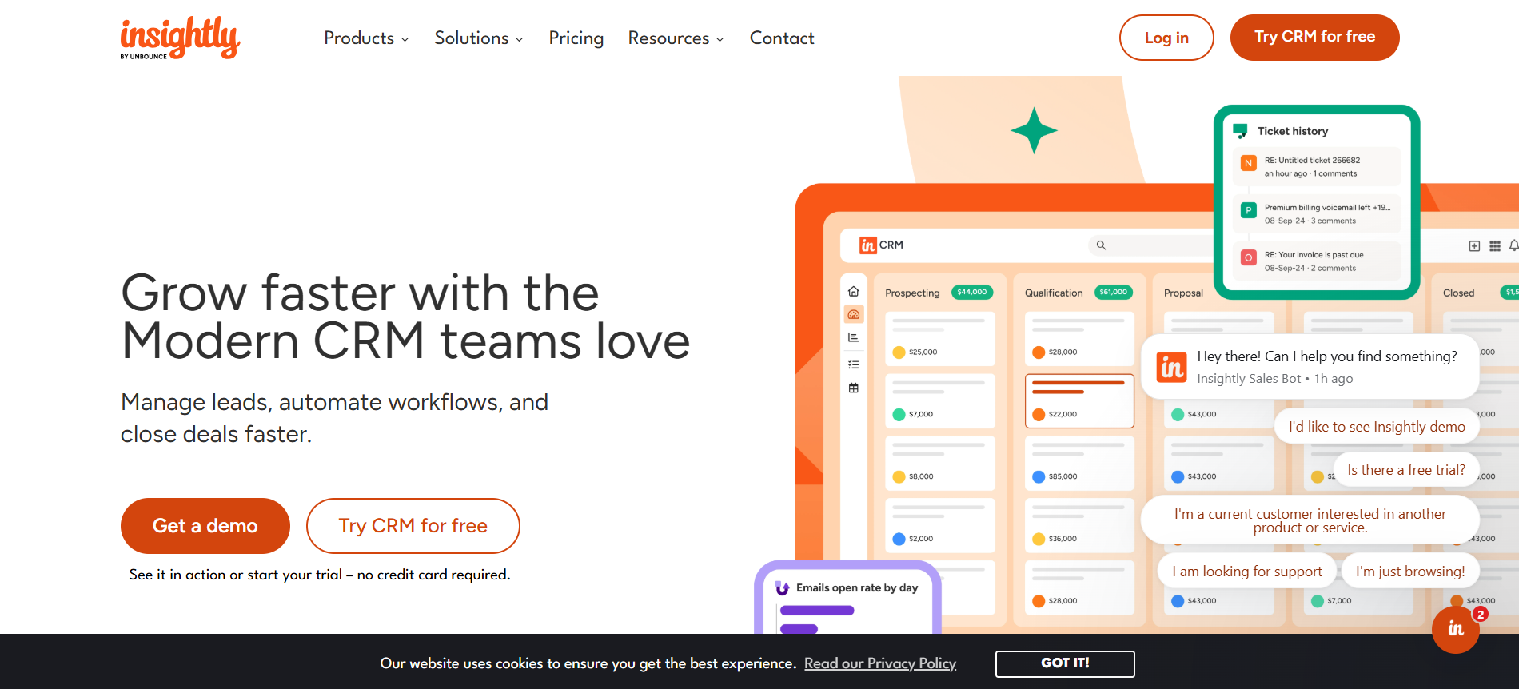Click header Try CRM for free button
The width and height of the screenshot is (1519, 689).
tap(1314, 38)
